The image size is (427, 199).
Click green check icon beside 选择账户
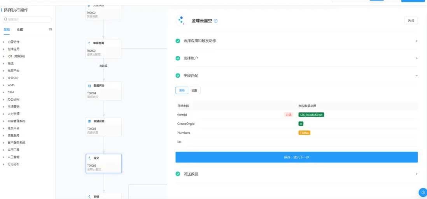178,58
